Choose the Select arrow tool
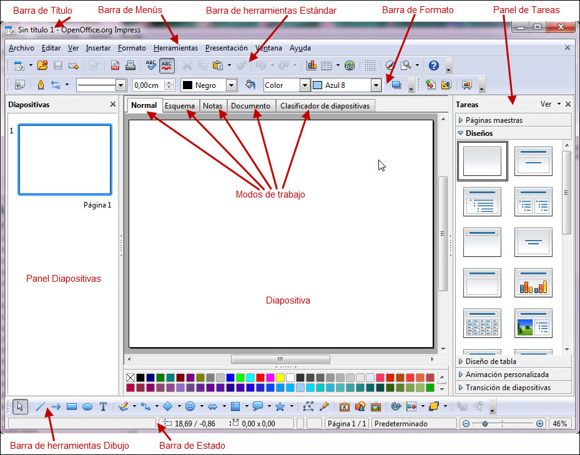Screen dimensions: 580x455 tap(20, 406)
